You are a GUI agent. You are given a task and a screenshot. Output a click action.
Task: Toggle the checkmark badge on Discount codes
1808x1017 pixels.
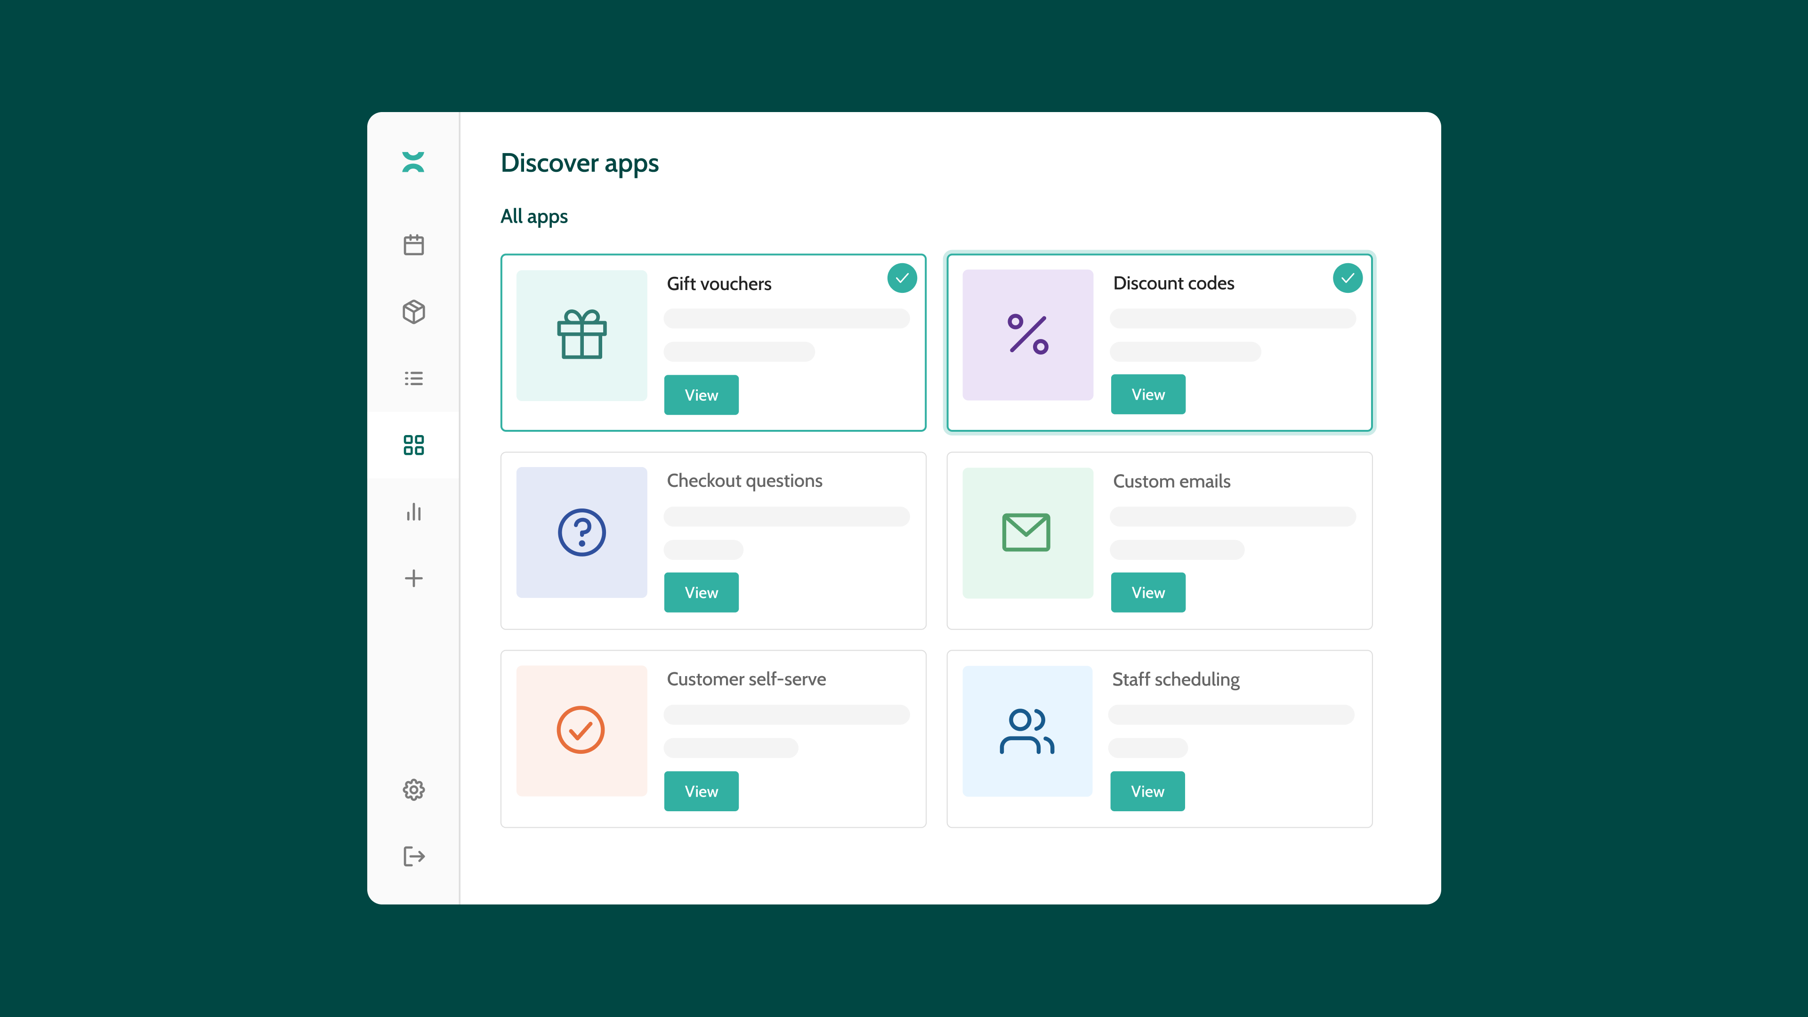point(1347,278)
